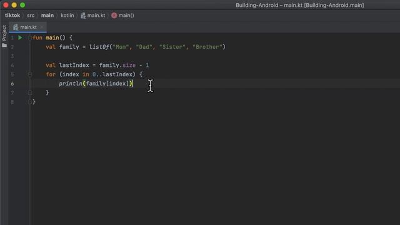Collapse the for loop fold marker on line 5
The width and height of the screenshot is (400, 225).
tap(30, 74)
